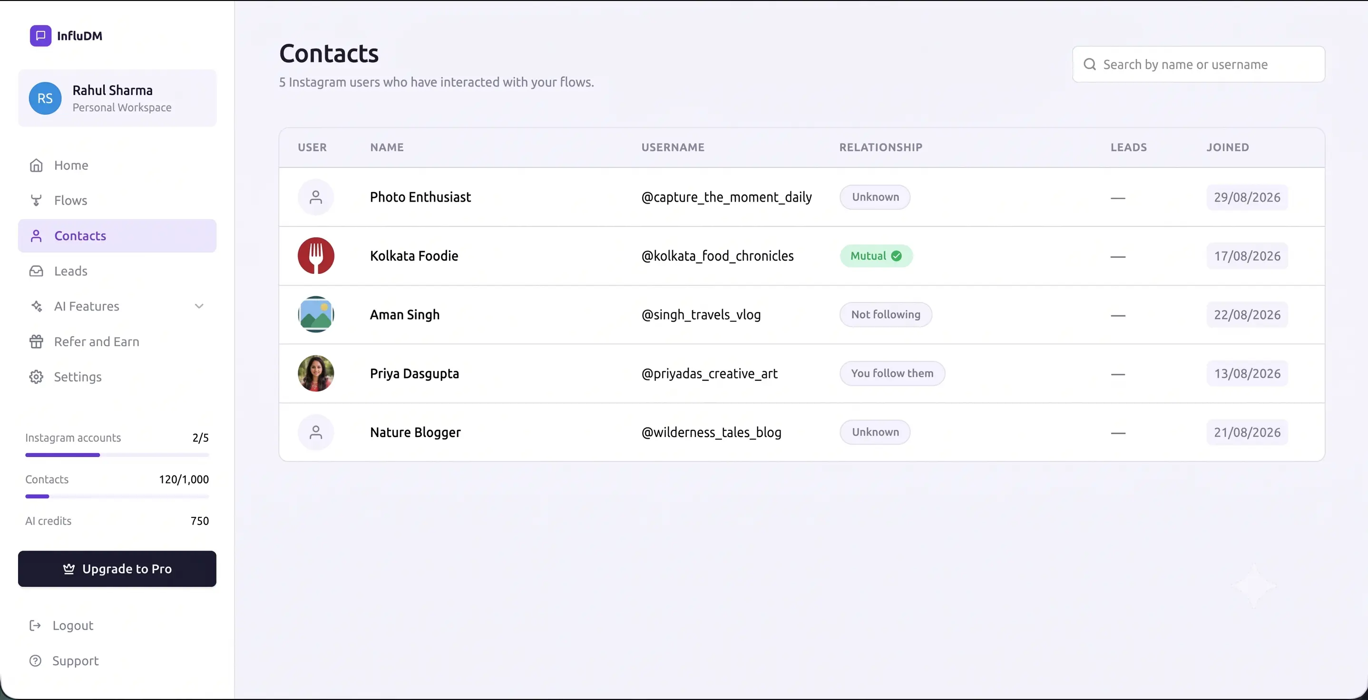Click the Not following badge
Viewport: 1368px width, 700px height.
pos(886,314)
